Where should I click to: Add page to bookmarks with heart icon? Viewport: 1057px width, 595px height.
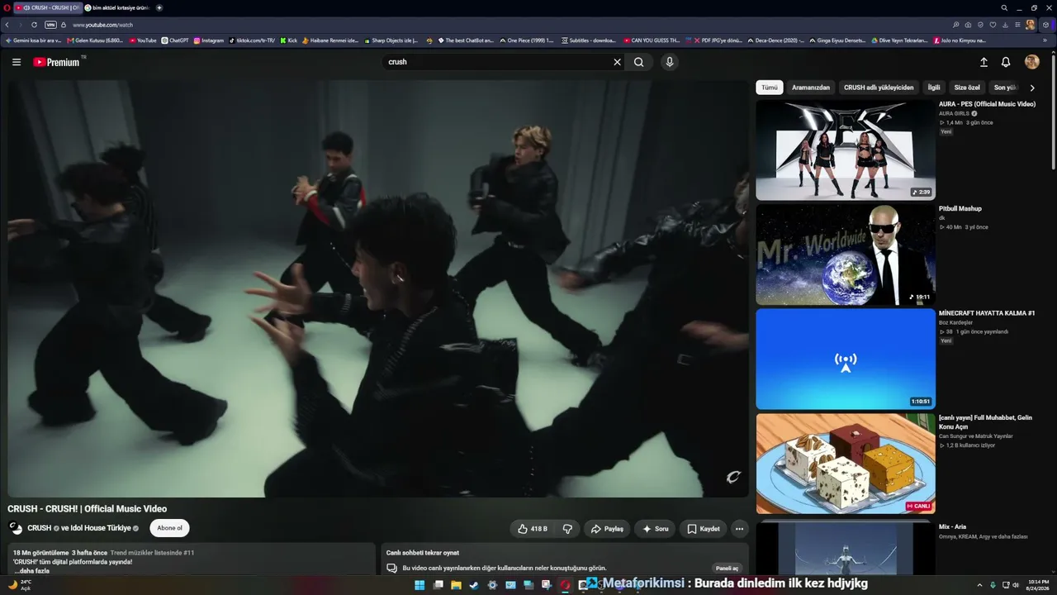click(993, 25)
